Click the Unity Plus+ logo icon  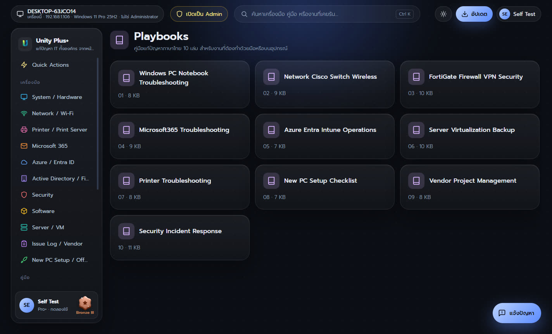click(25, 44)
